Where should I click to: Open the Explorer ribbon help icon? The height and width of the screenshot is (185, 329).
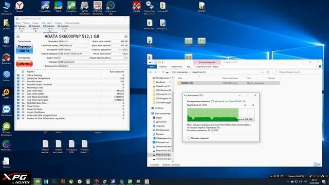pyautogui.click(x=320, y=66)
